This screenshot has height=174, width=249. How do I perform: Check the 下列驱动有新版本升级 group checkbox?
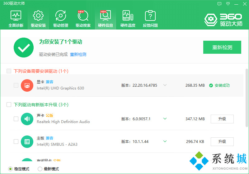click(9, 105)
